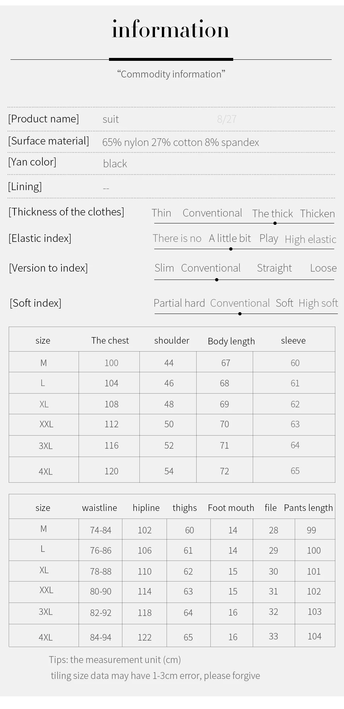Screen dimensions: 344x709
Task: Click the Version to index slider dot
Action: (217, 280)
